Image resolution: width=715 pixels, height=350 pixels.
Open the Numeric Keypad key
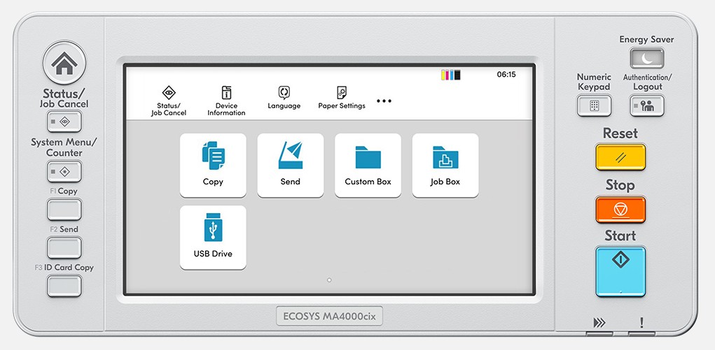[x=594, y=105]
